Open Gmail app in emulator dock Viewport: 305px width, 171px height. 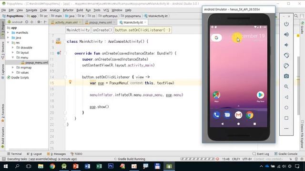pyautogui.click(x=238, y=115)
